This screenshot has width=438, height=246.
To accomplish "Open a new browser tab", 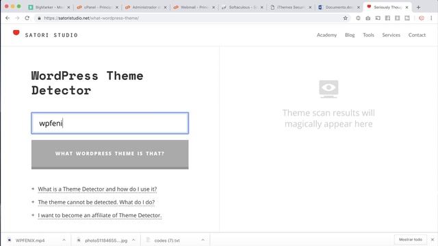I will pyautogui.click(x=418, y=8).
